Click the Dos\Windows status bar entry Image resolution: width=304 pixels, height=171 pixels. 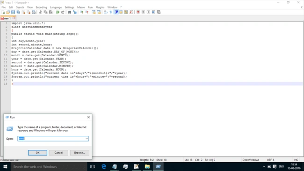click(251, 160)
